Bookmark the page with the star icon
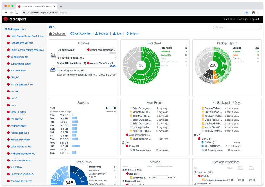The width and height of the screenshot is (265, 187). click(246, 12)
